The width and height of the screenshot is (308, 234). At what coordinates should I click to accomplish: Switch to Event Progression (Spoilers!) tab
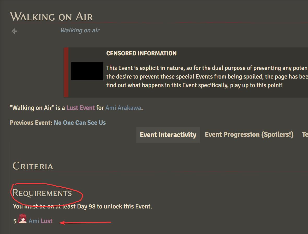click(249, 135)
